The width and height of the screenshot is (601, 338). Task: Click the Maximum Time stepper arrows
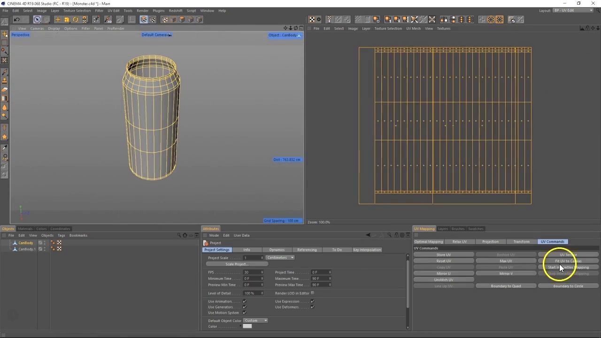pos(330,278)
